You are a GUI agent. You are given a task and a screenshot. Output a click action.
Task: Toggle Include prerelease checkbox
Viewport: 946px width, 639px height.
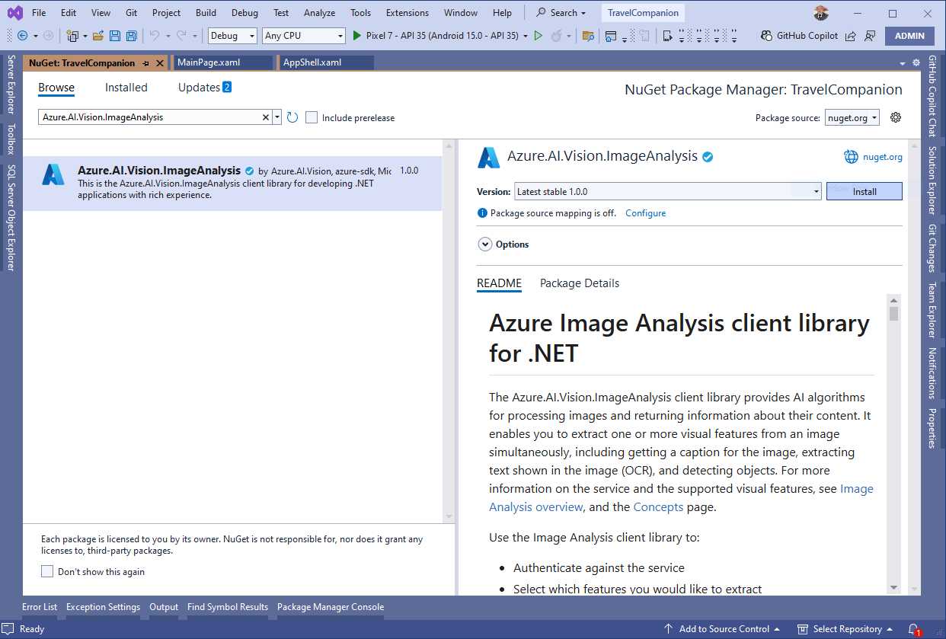(x=311, y=117)
